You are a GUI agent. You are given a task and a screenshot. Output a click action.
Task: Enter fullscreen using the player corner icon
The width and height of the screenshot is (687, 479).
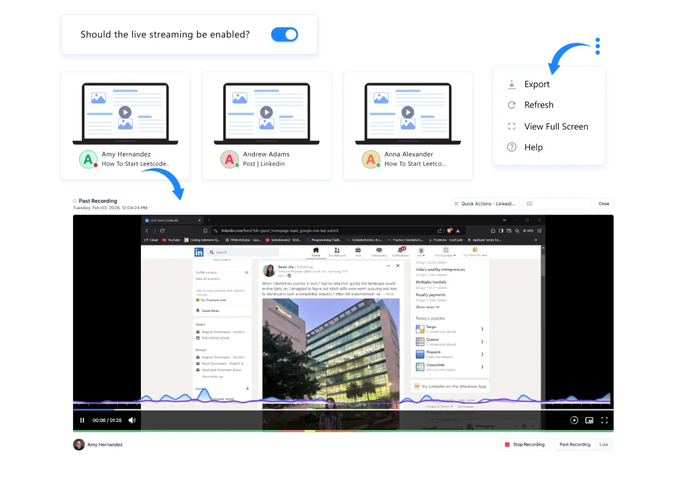[x=604, y=420]
